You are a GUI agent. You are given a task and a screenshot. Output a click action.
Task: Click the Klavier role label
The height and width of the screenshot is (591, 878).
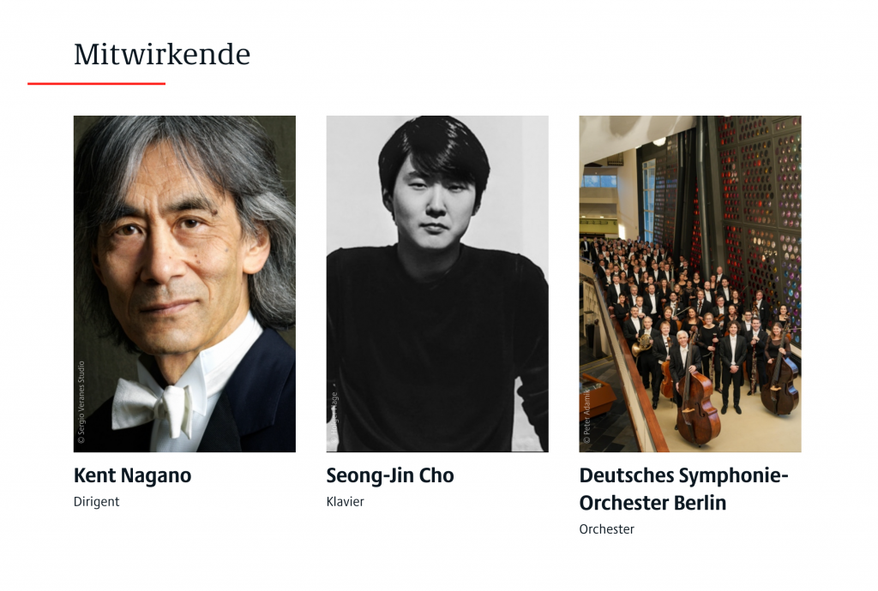point(345,502)
